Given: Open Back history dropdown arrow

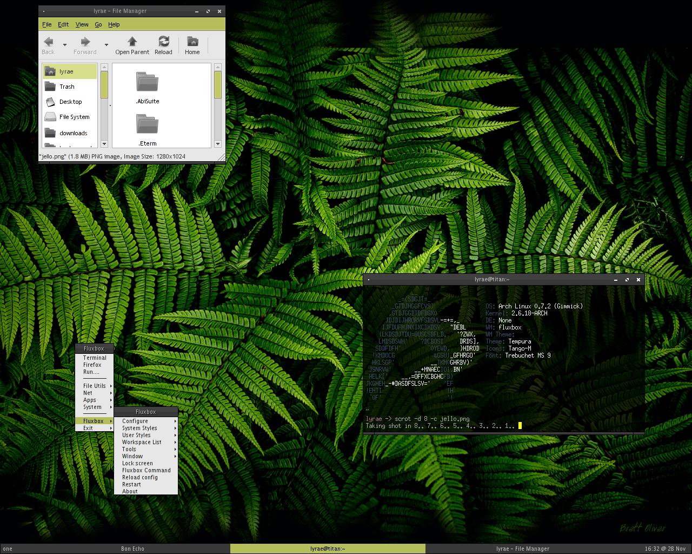Looking at the screenshot, I should (65, 45).
